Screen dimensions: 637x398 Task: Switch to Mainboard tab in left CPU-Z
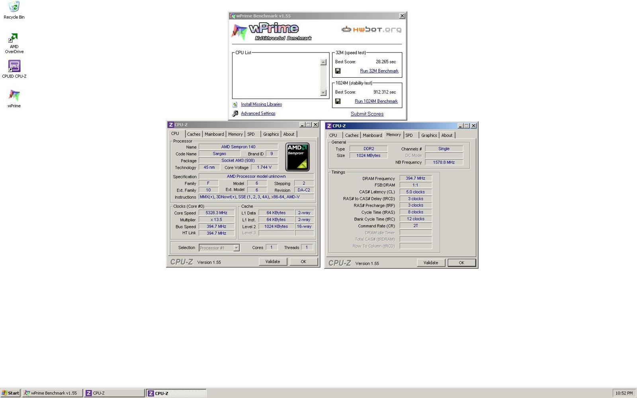tap(214, 134)
